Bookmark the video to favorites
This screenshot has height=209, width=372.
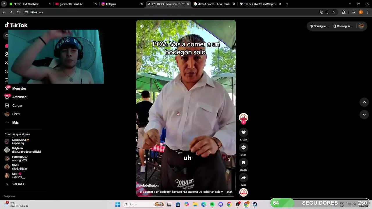[x=244, y=163]
